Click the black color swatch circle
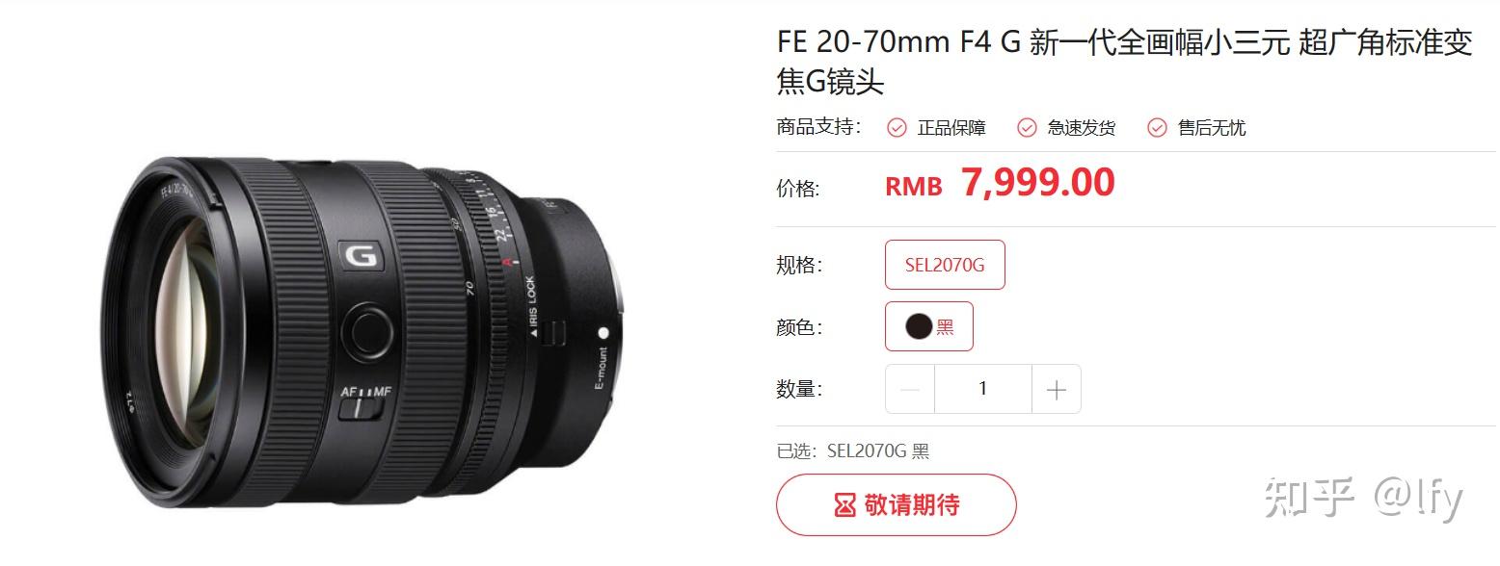This screenshot has height=566, width=1500. coord(919,326)
